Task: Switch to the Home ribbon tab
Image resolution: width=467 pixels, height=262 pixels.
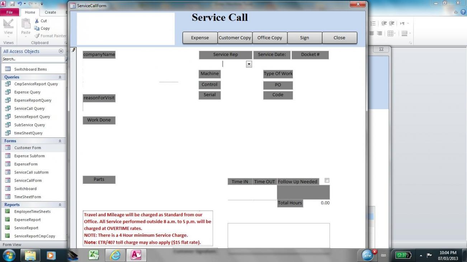Action: pyautogui.click(x=30, y=12)
